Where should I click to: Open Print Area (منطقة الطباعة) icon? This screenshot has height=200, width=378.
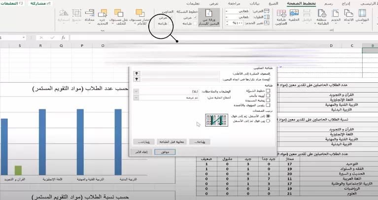click(x=322, y=17)
